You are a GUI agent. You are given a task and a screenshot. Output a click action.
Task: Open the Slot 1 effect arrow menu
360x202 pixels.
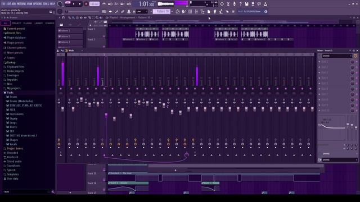tap(319, 62)
